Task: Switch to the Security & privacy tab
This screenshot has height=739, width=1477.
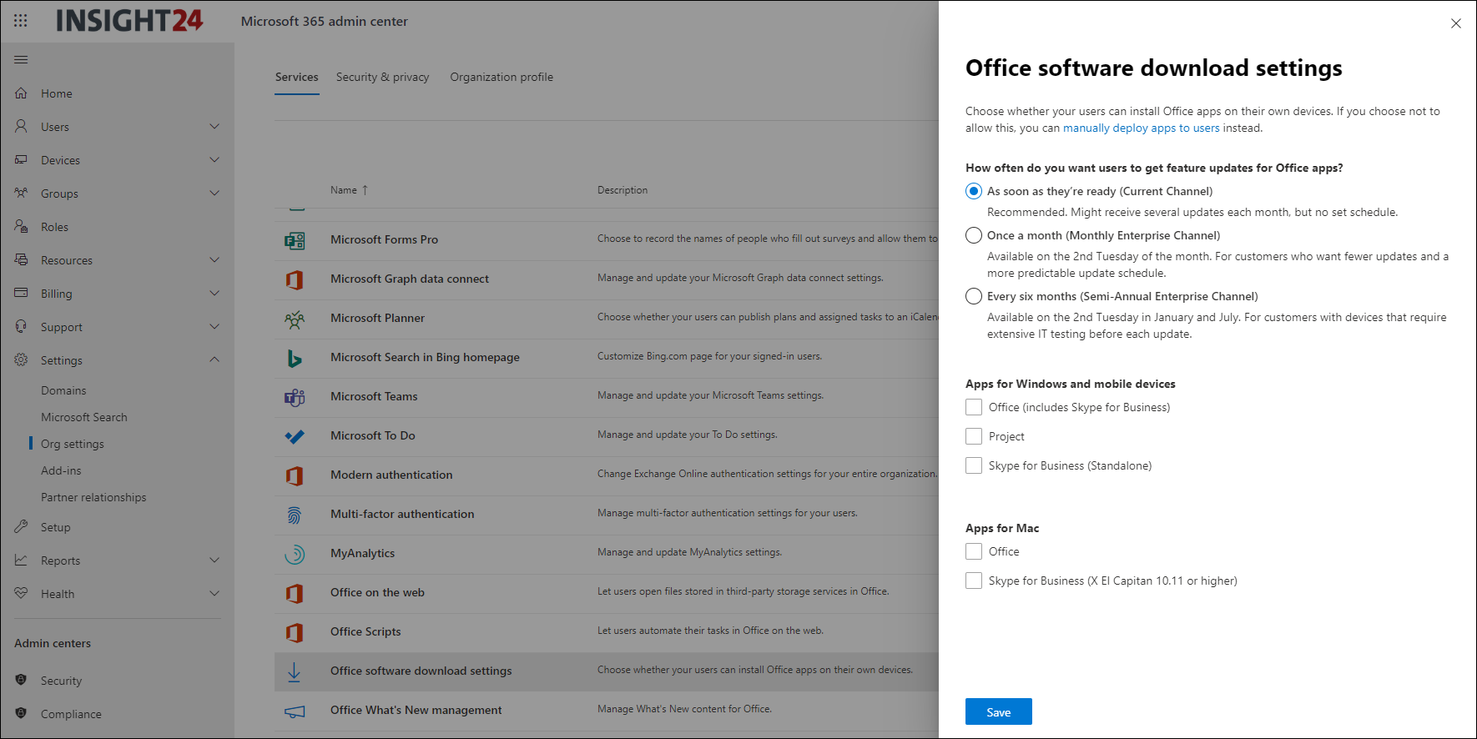Action: (382, 77)
